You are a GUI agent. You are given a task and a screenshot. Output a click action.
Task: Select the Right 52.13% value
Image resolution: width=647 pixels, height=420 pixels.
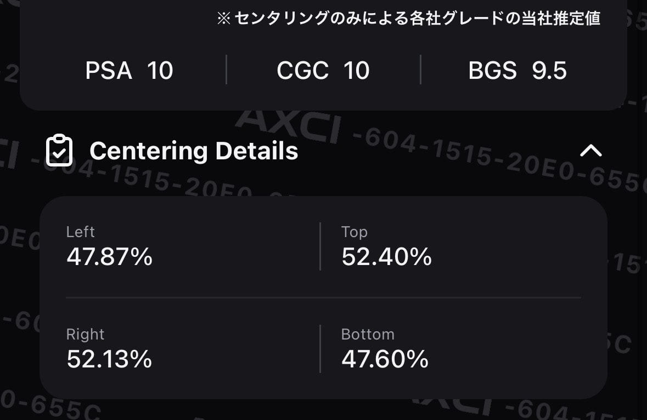click(x=109, y=359)
